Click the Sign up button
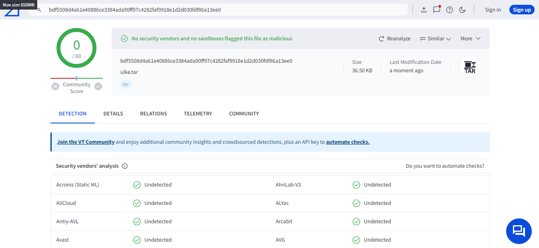 coord(522,10)
